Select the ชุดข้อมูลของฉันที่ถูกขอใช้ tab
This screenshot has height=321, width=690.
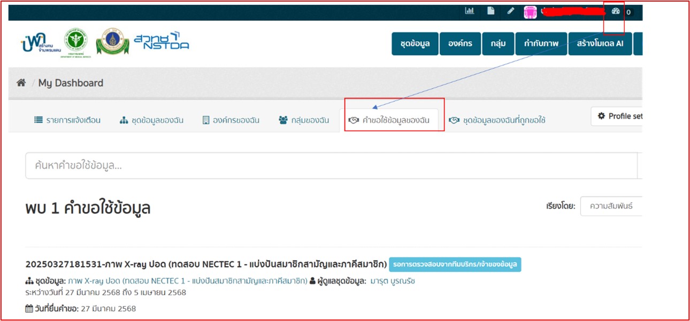click(x=497, y=120)
